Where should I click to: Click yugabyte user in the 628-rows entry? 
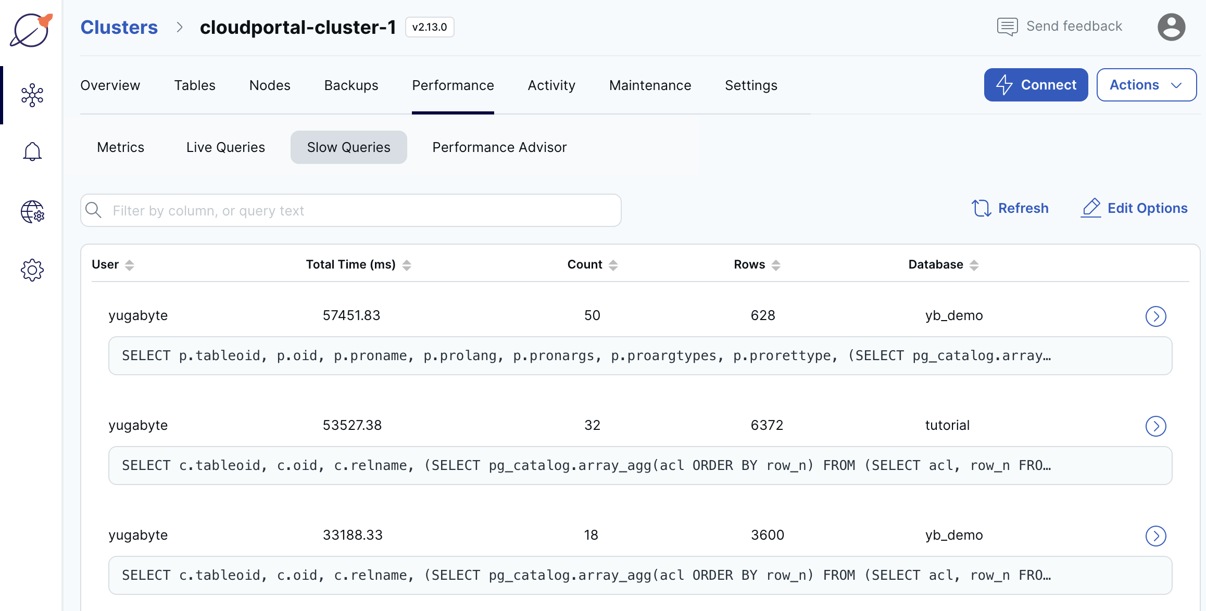point(138,315)
